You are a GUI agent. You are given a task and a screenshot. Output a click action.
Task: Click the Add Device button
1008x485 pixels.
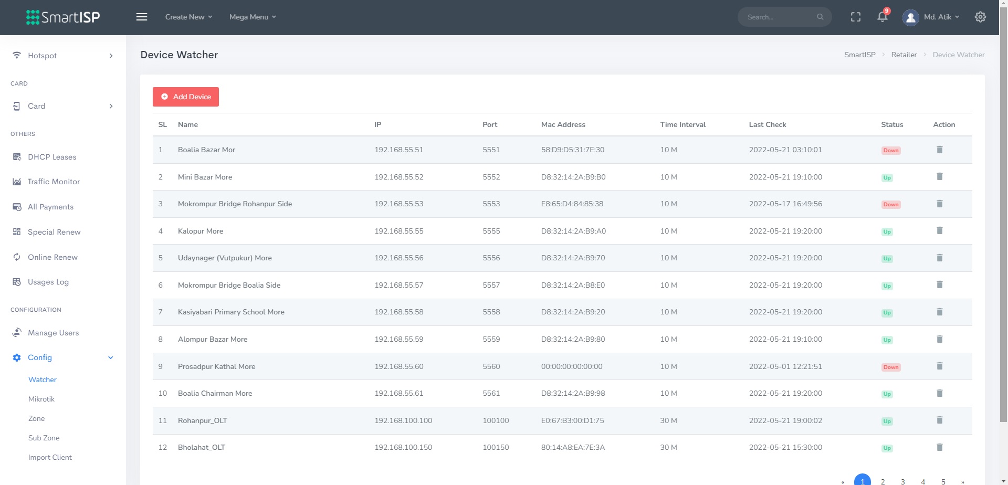point(186,97)
